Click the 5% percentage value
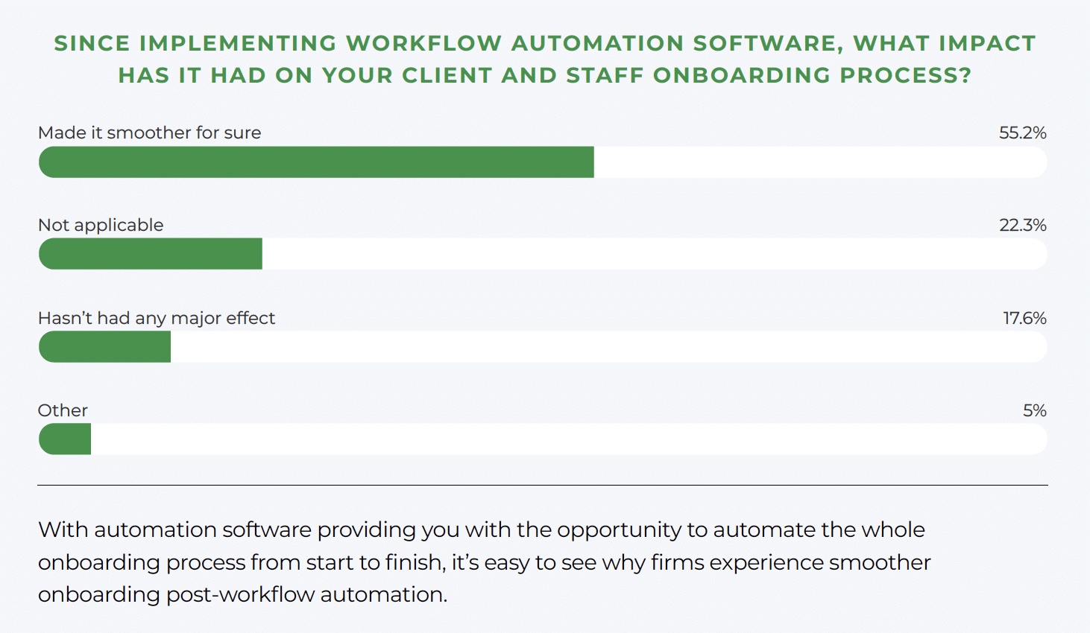1090x633 pixels. point(1034,411)
